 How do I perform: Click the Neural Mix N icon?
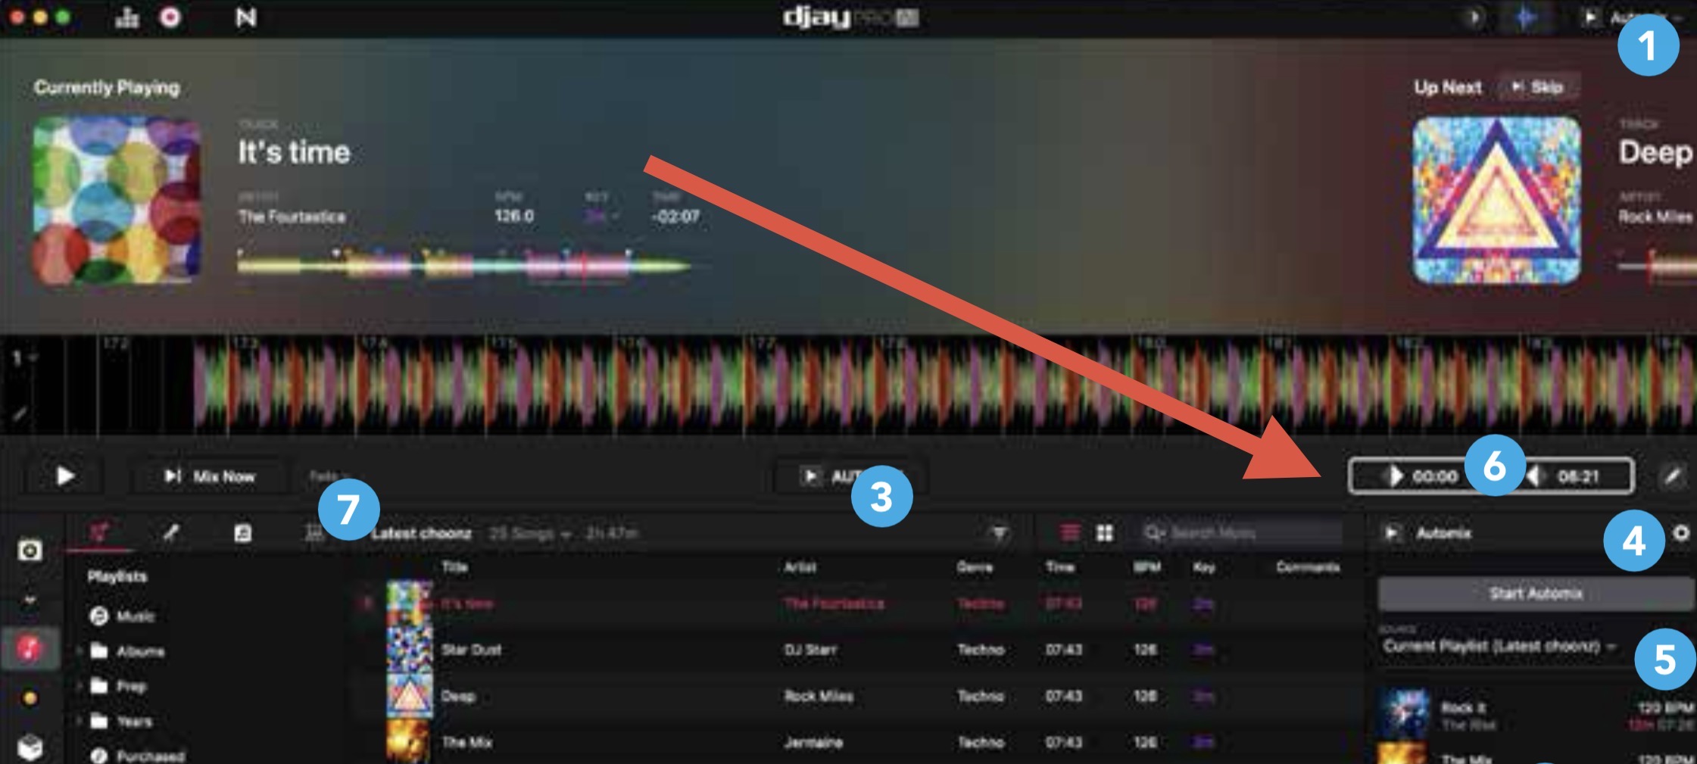tap(246, 17)
